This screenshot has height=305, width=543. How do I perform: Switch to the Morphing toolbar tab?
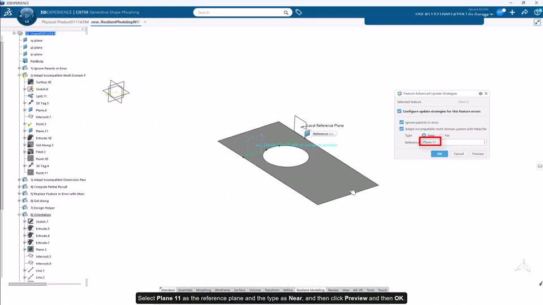[203, 290]
